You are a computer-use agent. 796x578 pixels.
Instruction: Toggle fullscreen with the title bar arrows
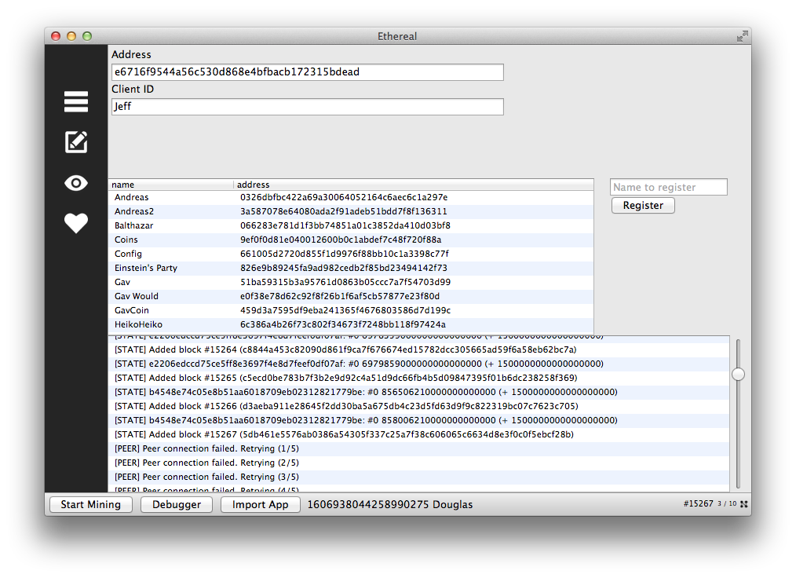(x=742, y=36)
